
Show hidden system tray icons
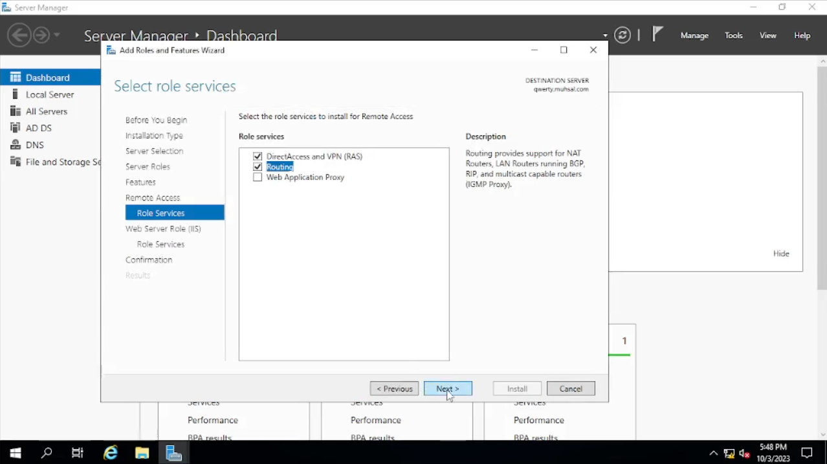(713, 453)
